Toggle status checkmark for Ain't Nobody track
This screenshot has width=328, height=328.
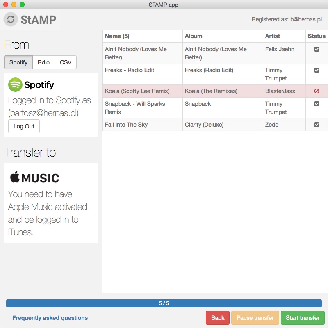click(x=317, y=49)
